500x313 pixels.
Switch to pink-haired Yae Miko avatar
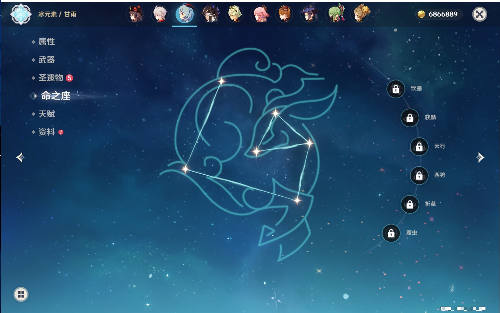[260, 14]
